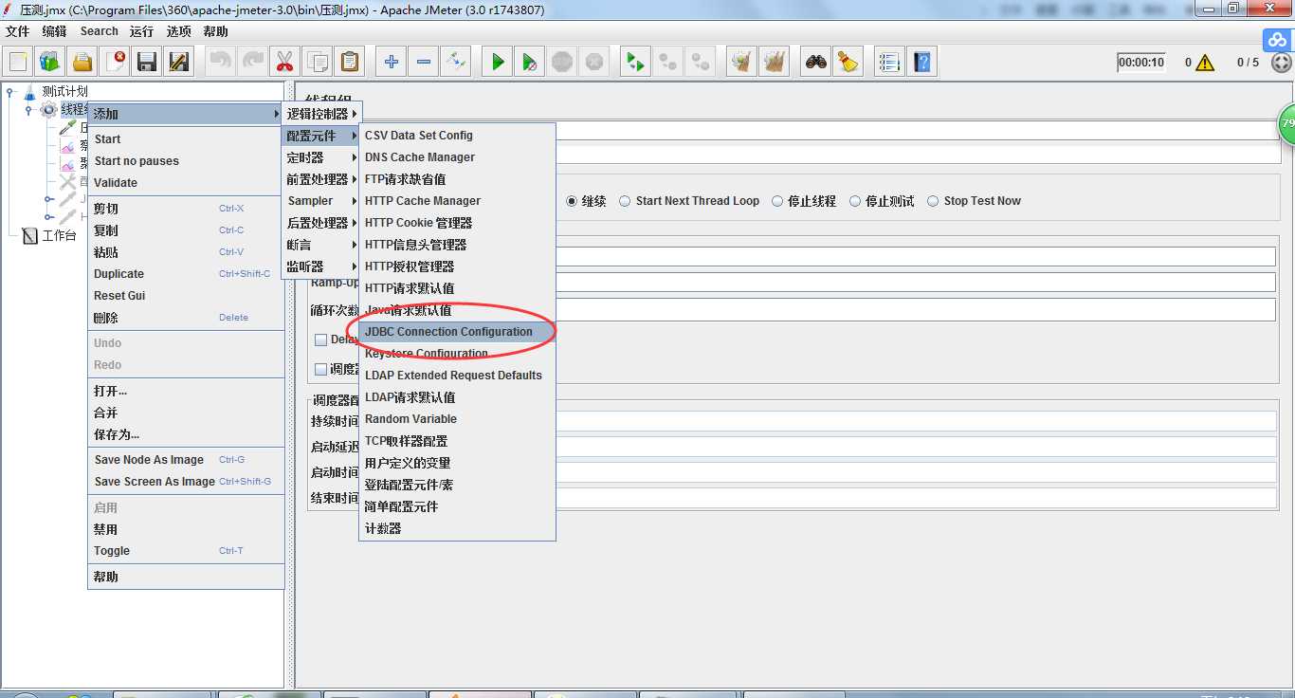Click the Save As toolbar icon
Viewport: 1295px width, 698px height.
click(179, 63)
